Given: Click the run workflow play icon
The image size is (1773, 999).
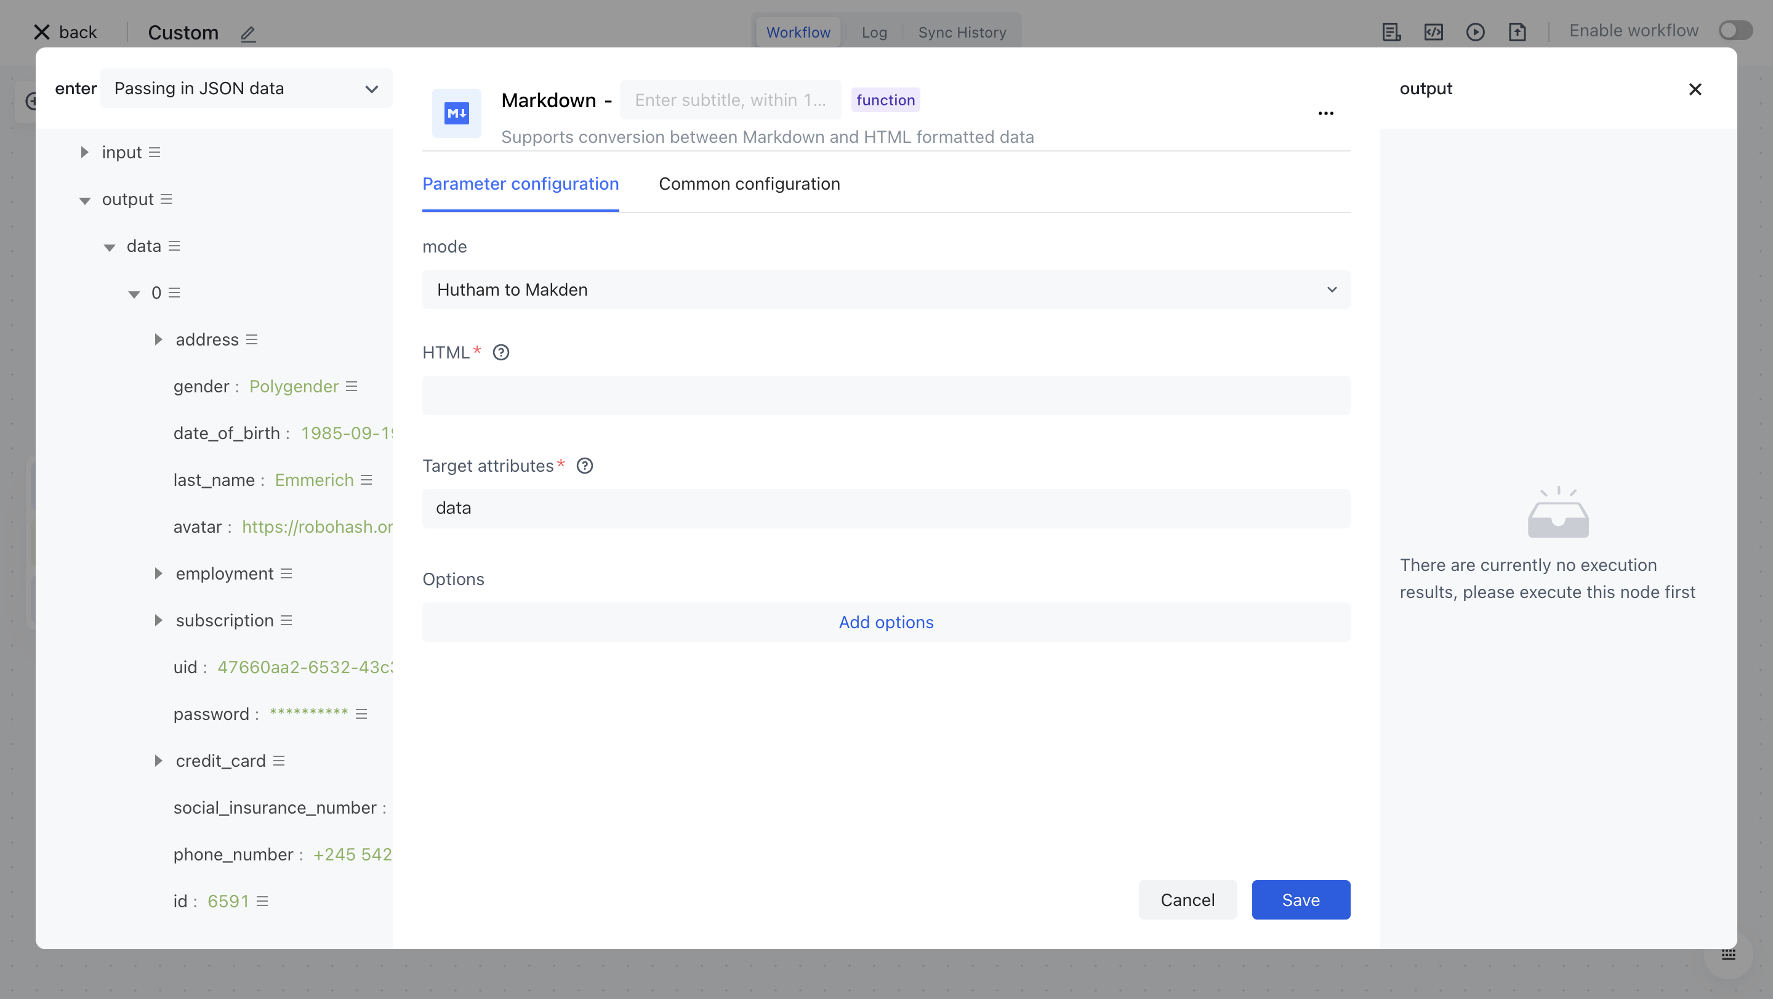Looking at the screenshot, I should click(1475, 31).
